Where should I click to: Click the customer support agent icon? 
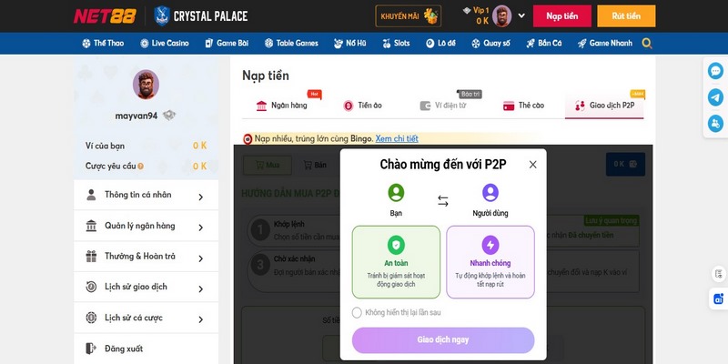pyautogui.click(x=715, y=124)
